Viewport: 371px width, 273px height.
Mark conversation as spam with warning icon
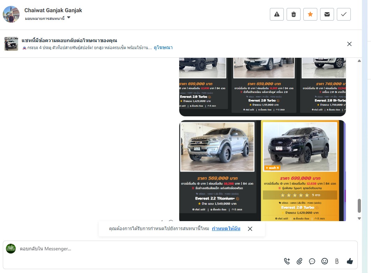pyautogui.click(x=277, y=14)
